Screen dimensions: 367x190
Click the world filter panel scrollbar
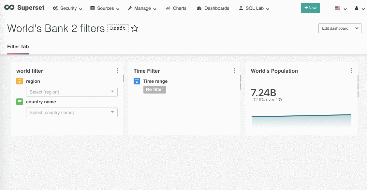124,79
